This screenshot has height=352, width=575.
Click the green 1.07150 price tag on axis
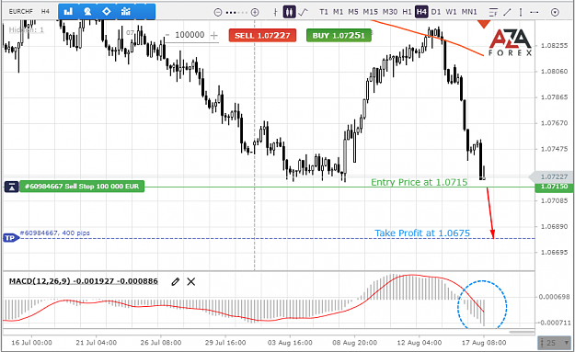(553, 187)
